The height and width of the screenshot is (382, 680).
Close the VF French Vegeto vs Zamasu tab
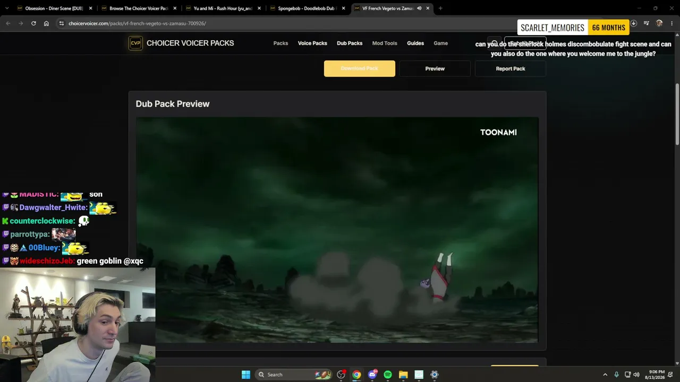pos(428,8)
